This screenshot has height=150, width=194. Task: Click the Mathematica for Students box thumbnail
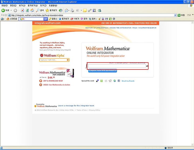click(70, 73)
